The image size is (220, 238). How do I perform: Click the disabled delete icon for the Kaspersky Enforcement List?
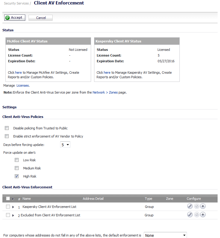click(x=197, y=206)
